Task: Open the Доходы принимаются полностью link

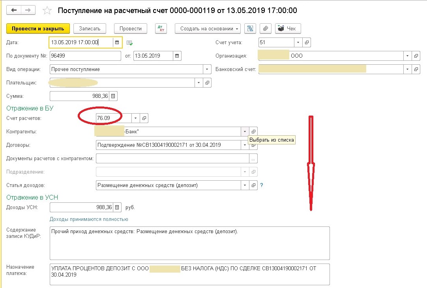Action: pyautogui.click(x=89, y=219)
